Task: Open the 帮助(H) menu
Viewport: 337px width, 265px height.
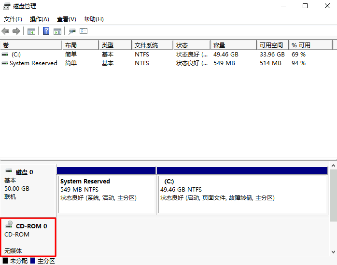Action: pyautogui.click(x=94, y=19)
